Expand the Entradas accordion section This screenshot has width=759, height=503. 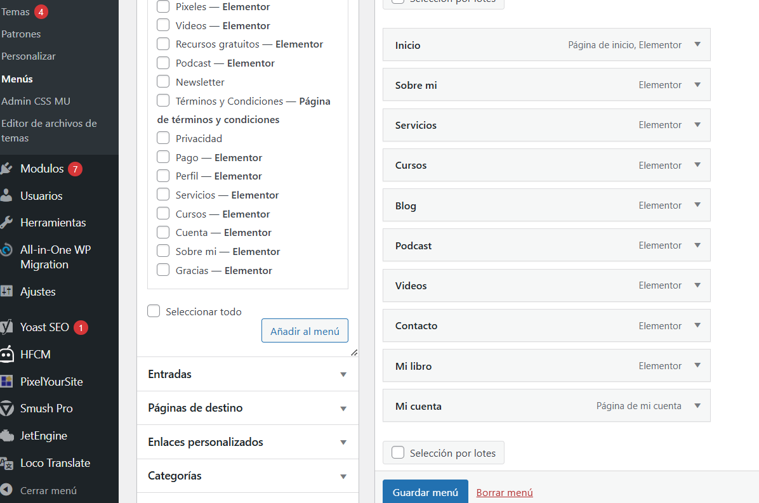248,374
